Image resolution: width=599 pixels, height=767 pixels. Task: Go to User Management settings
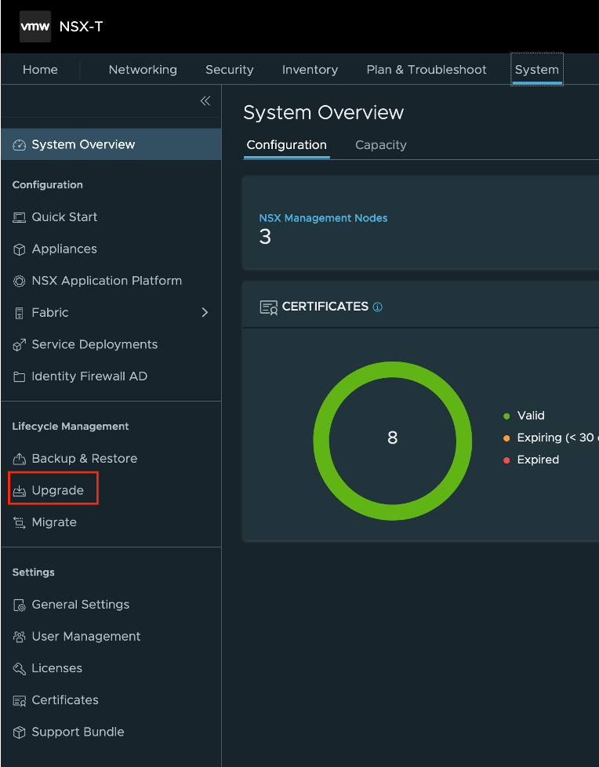86,636
